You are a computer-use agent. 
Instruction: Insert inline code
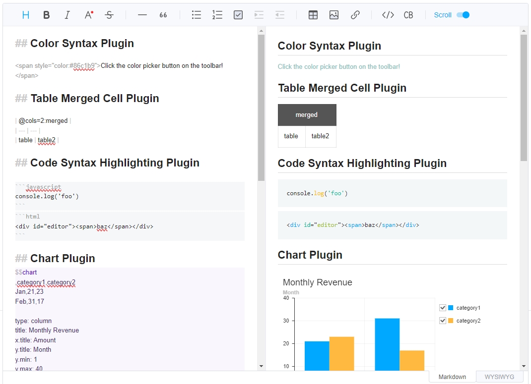point(388,15)
